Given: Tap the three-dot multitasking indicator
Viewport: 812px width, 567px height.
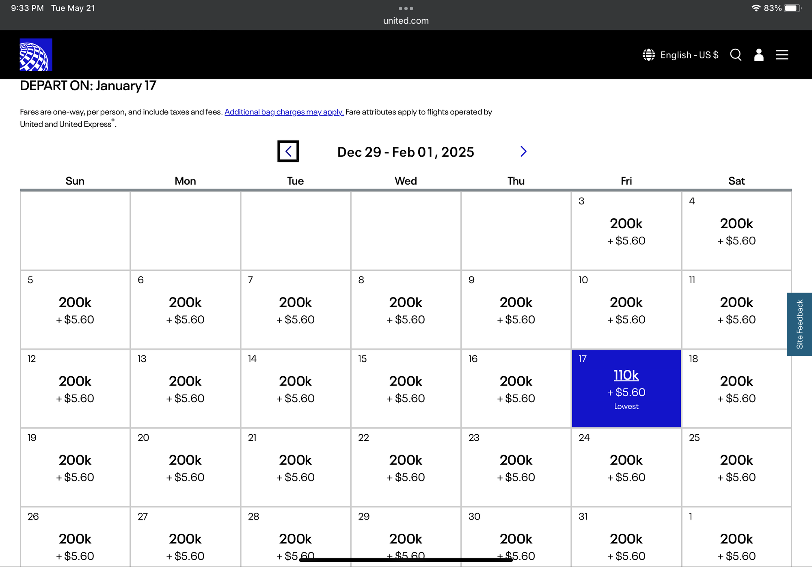Looking at the screenshot, I should tap(406, 8).
